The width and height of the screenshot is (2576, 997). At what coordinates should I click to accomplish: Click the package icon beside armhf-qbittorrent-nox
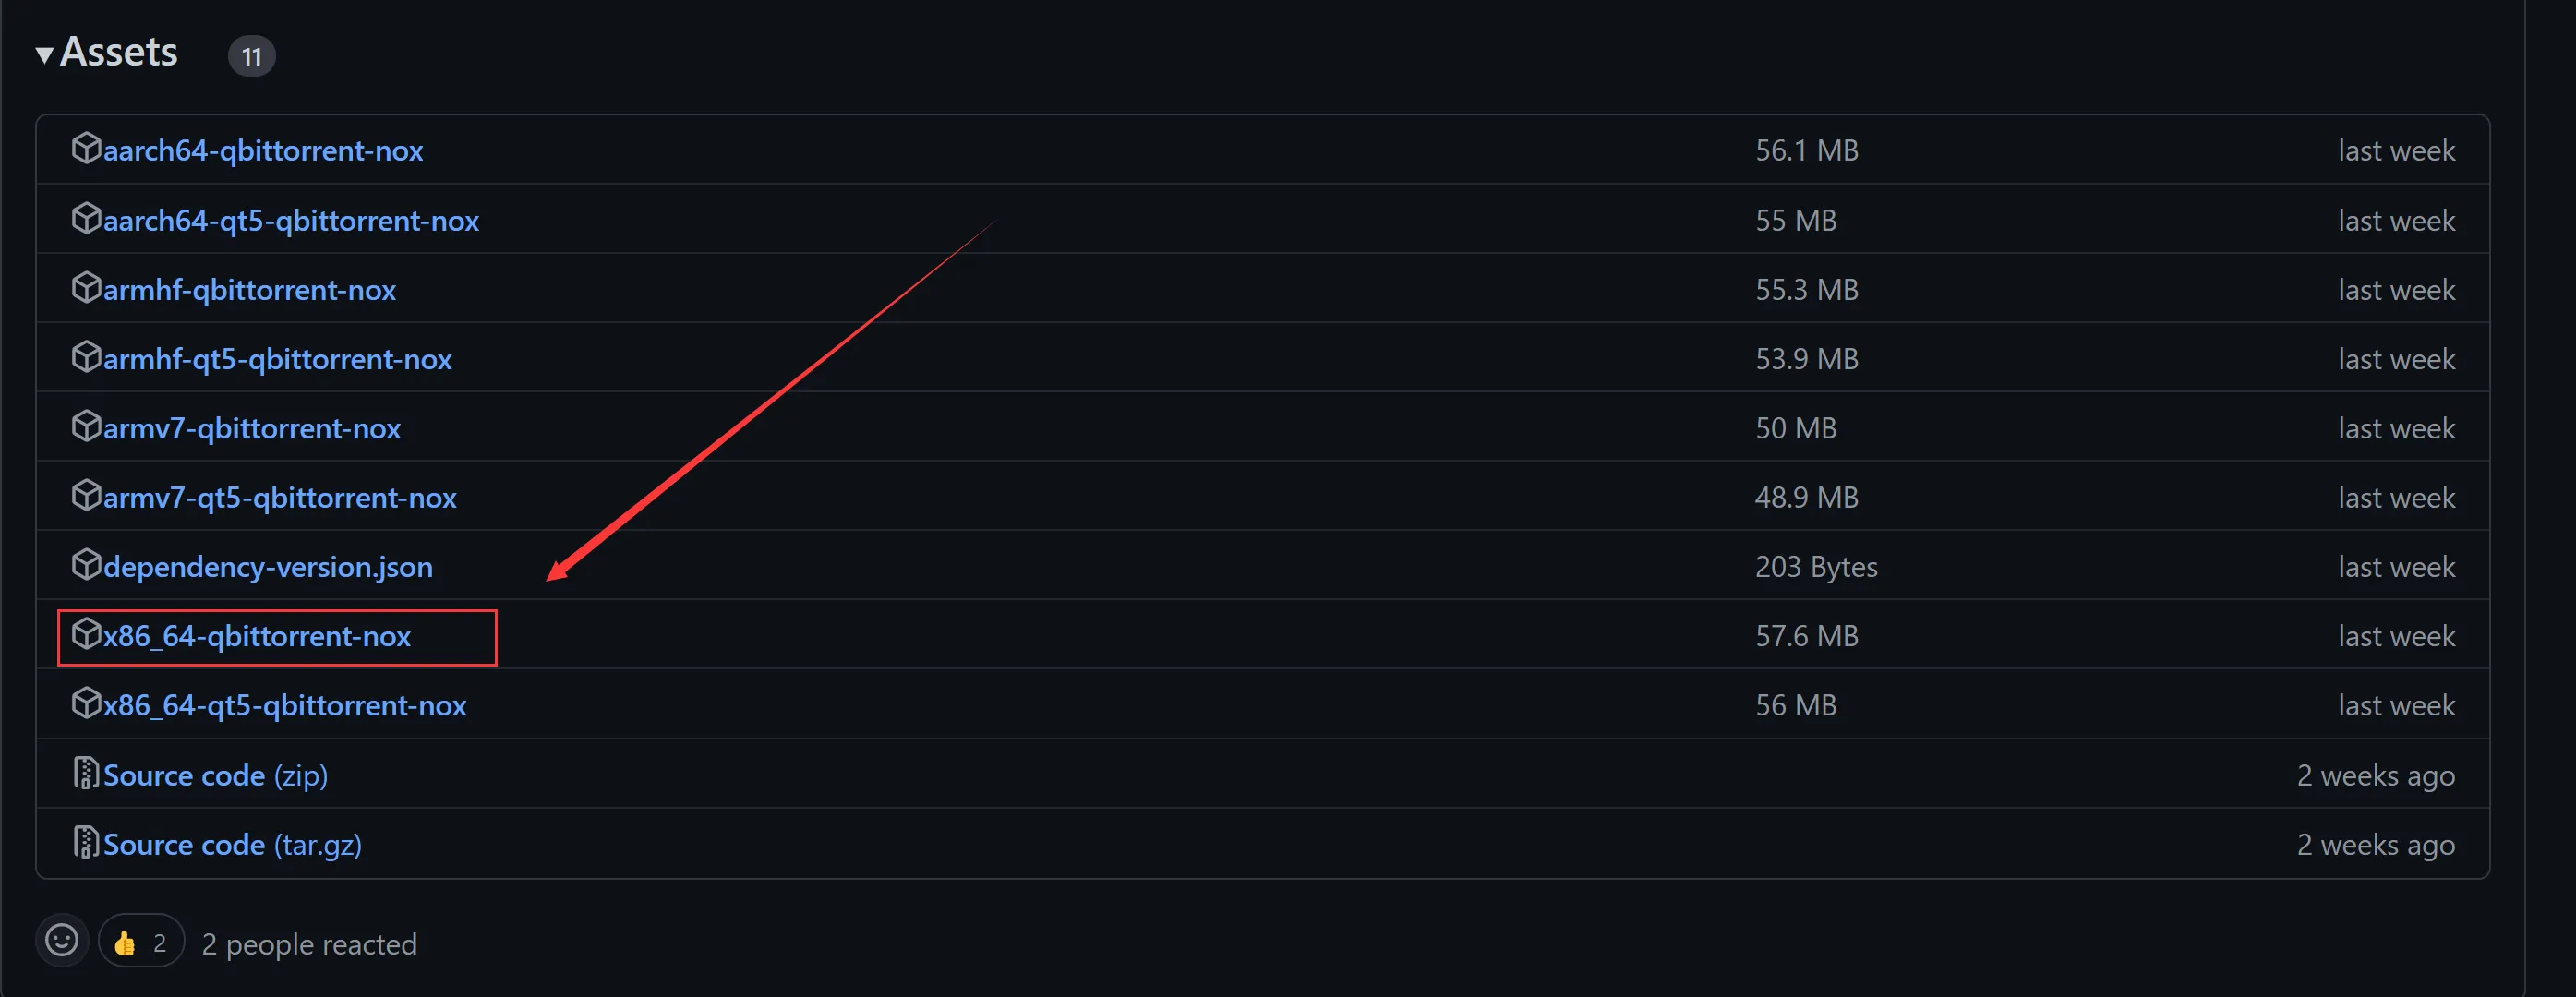(87, 287)
